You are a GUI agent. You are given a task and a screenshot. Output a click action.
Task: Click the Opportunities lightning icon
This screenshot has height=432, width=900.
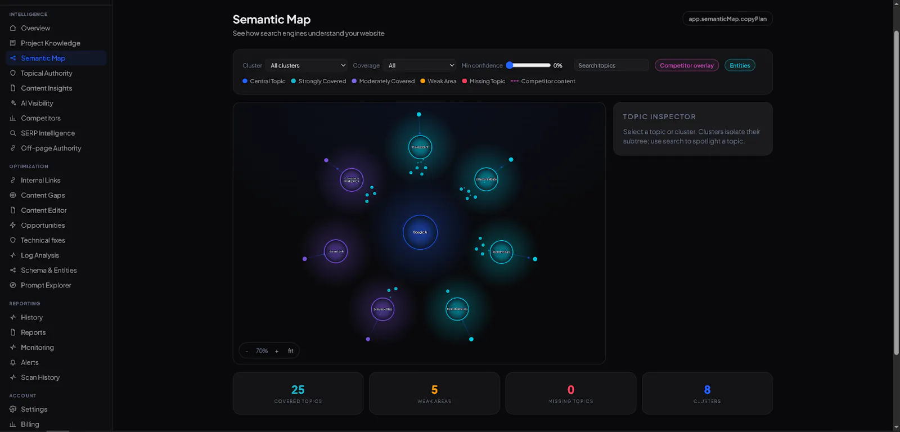[x=13, y=225]
